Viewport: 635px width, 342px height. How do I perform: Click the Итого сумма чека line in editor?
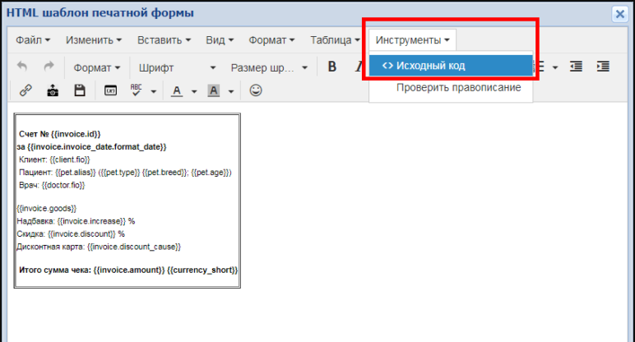(x=128, y=270)
